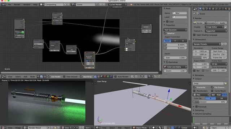Image resolution: width=231 pixels, height=129 pixels.
Task: Open the output path folder browse icon
Action: (x=226, y=83)
